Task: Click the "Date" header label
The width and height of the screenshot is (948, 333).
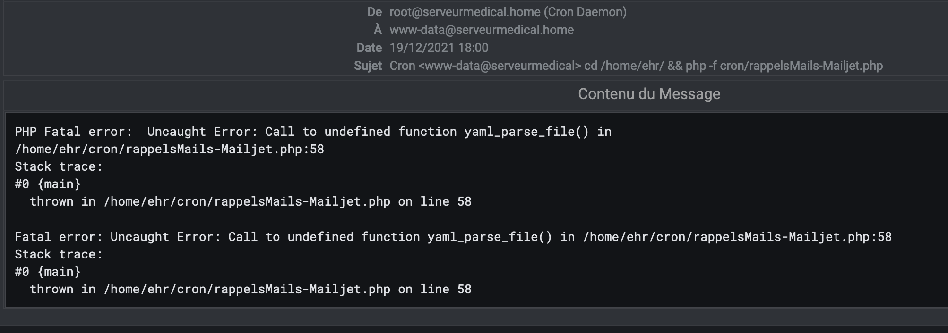Action: tap(369, 48)
